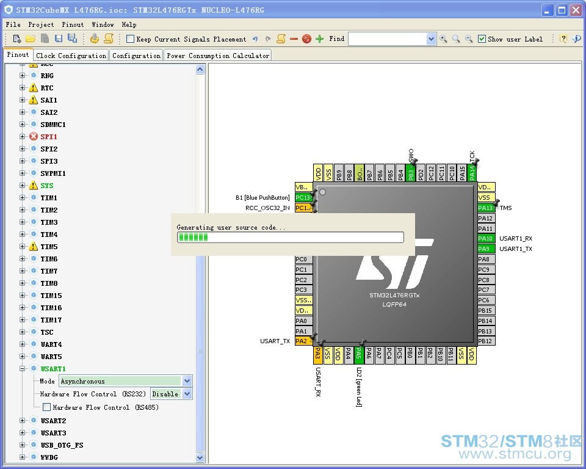Select the Pinout tab
This screenshot has width=586, height=469.
(18, 54)
